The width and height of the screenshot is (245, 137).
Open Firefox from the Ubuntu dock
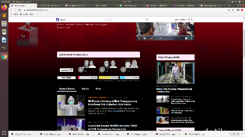click(x=4, y=7)
